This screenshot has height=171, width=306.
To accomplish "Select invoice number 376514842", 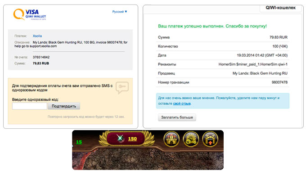I will 41,57.
